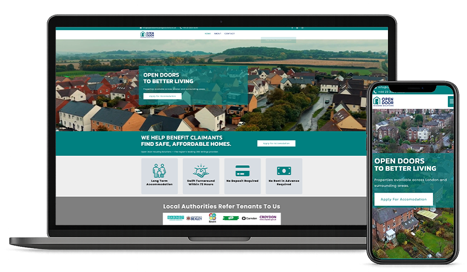Click the Camden council logo
This screenshot has width=467, height=272.
pyautogui.click(x=249, y=218)
